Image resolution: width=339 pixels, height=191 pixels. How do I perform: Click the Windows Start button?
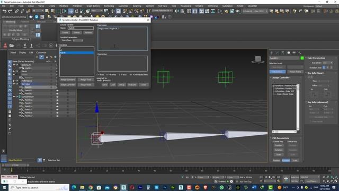(x=4, y=187)
